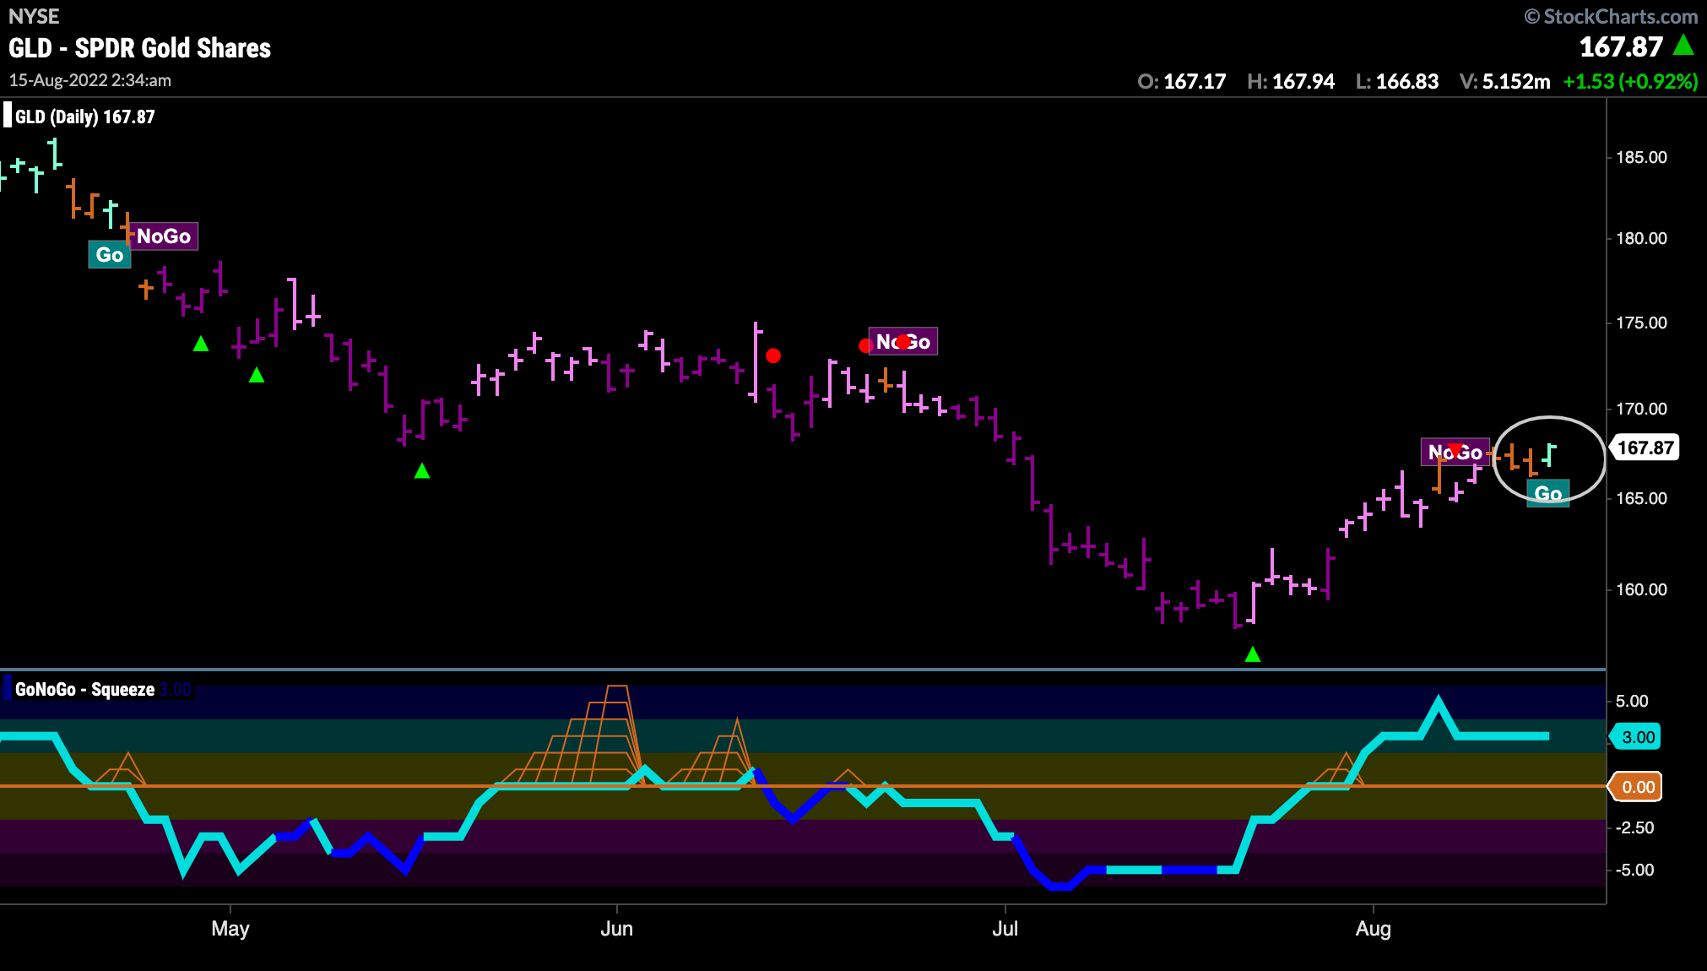Viewport: 1707px width, 971px height.
Task: Click the NoGo label in mid June
Action: pyautogui.click(x=902, y=341)
